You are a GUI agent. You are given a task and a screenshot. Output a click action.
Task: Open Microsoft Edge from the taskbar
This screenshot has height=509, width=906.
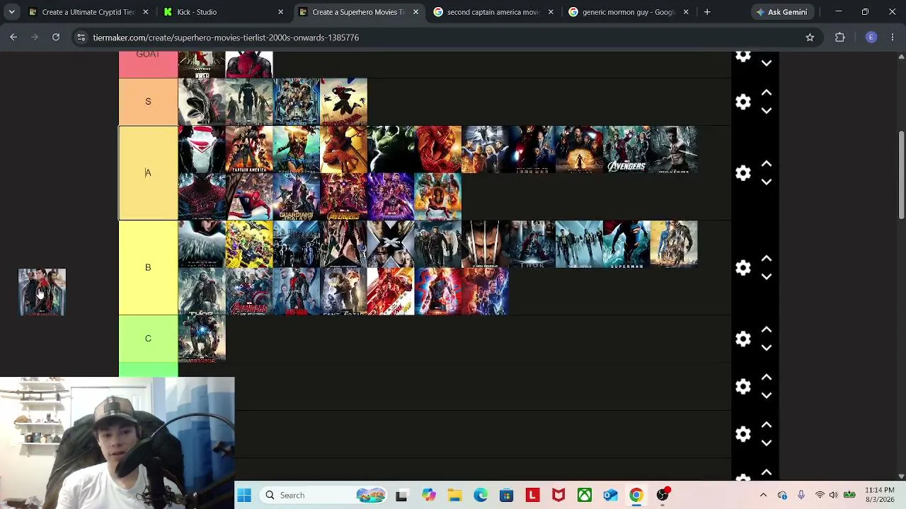click(480, 496)
